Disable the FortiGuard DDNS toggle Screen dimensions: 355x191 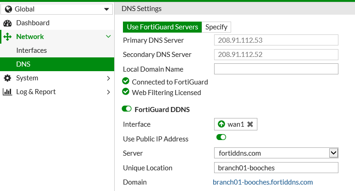(127, 109)
